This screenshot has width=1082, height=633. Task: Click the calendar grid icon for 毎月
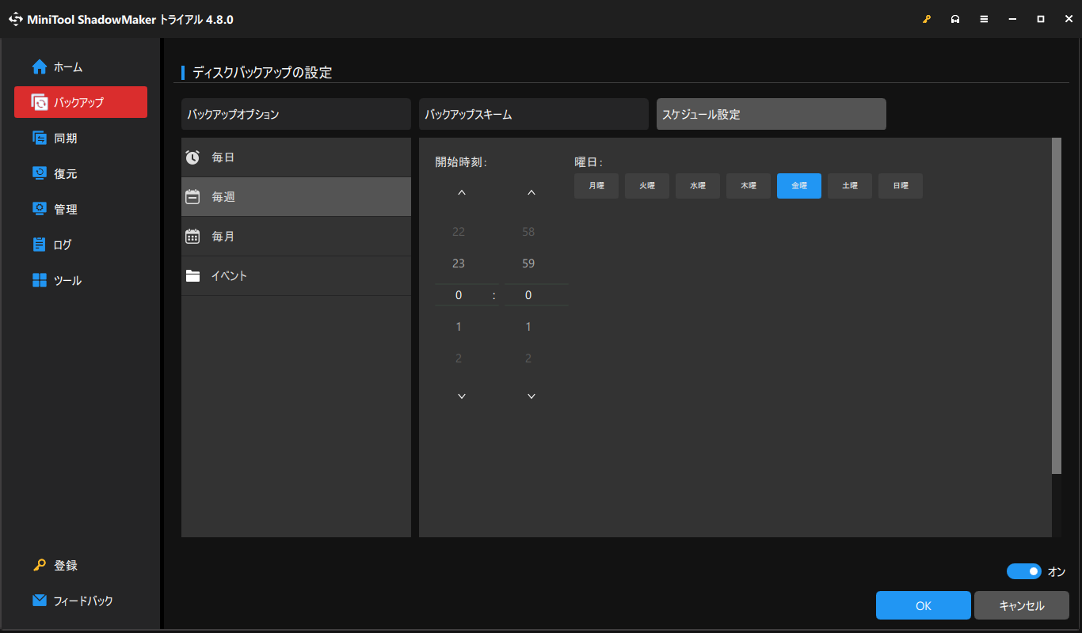(x=192, y=236)
